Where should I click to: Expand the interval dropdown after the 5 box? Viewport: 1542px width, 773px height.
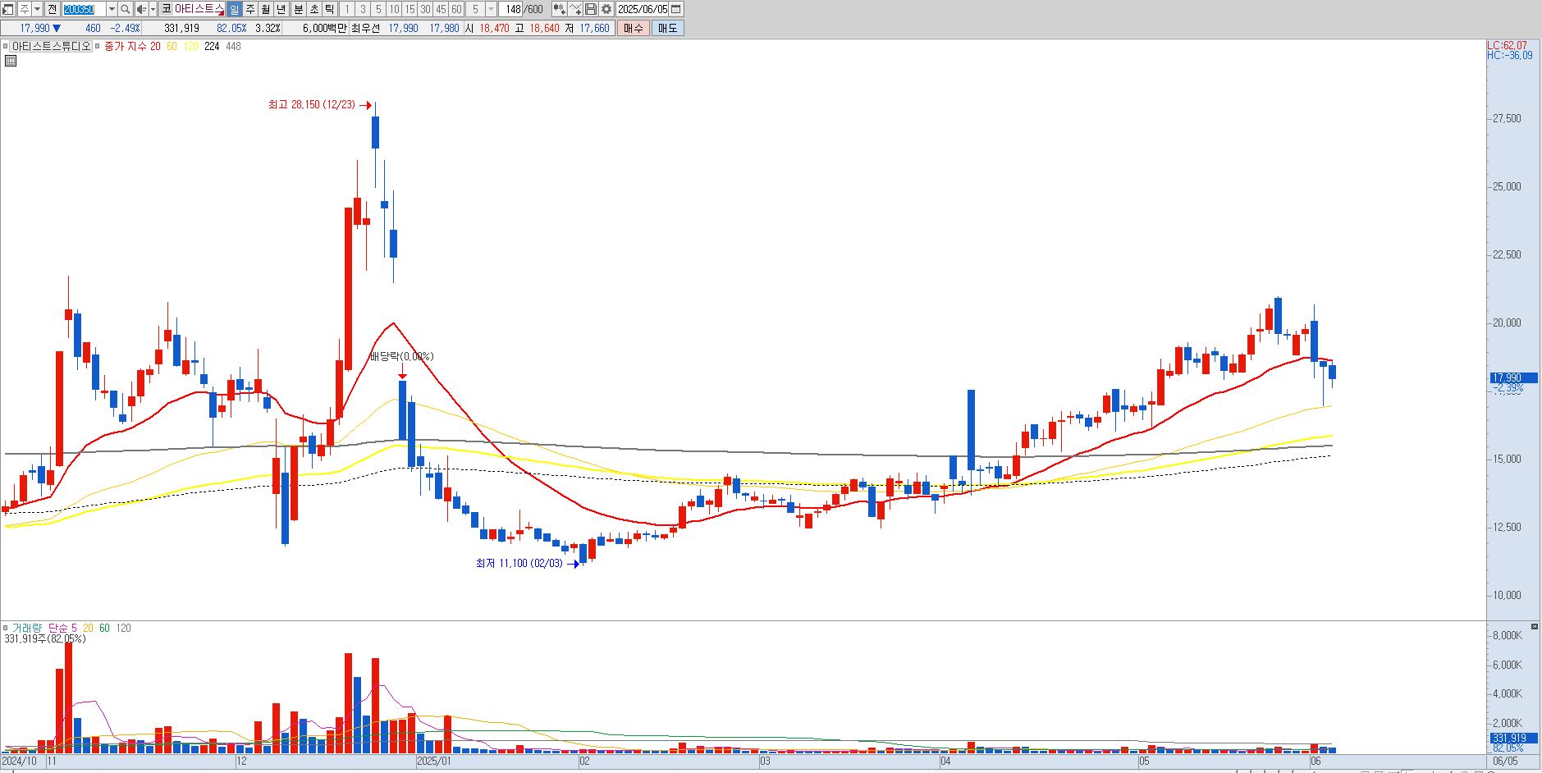491,9
